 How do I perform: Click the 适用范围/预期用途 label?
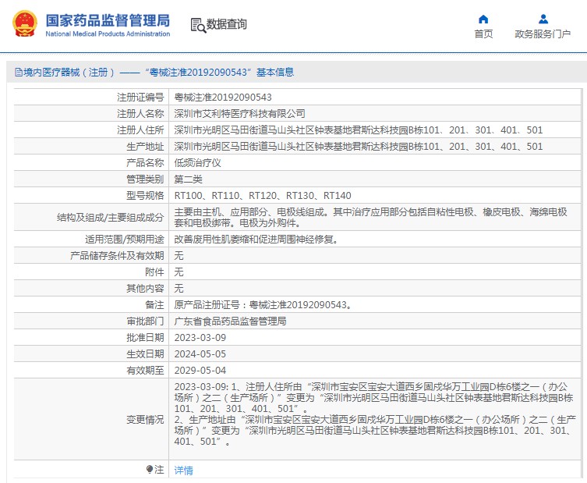[125, 239]
